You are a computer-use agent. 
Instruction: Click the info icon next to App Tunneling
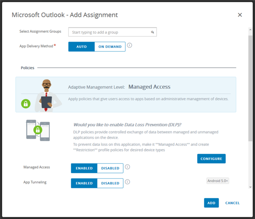click(x=127, y=182)
